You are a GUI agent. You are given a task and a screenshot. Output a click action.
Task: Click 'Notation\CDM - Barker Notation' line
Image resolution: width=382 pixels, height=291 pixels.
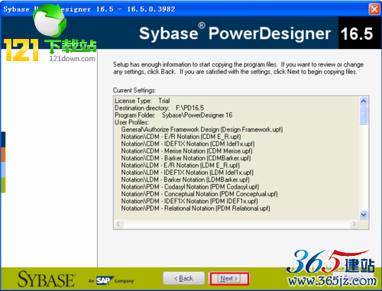[x=186, y=158]
